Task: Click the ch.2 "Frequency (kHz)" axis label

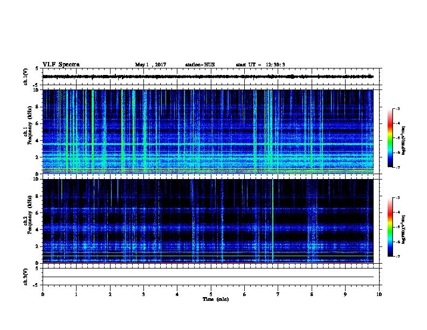Action: tap(30, 215)
